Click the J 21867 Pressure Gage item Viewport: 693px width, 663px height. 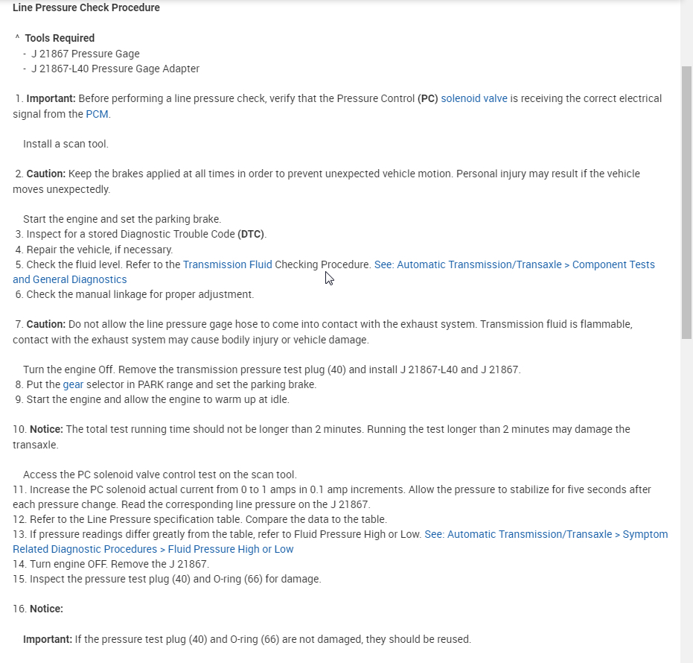click(x=85, y=54)
